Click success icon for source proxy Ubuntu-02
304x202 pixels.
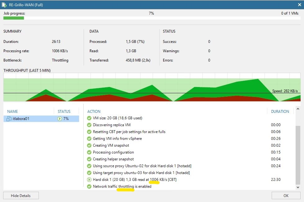(x=89, y=166)
